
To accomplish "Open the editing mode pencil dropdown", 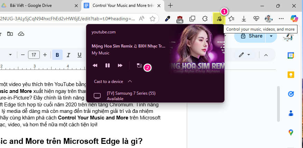I will coord(245,55).
